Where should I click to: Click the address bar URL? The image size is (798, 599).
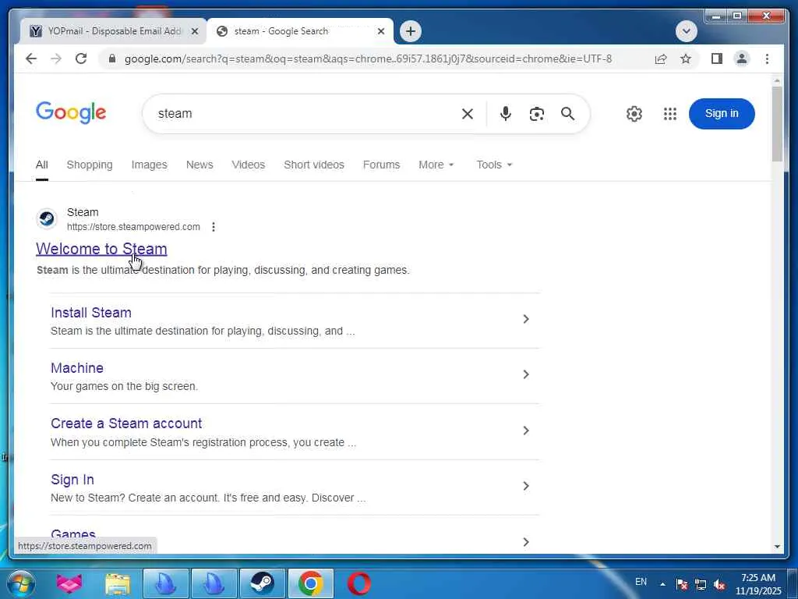click(x=368, y=58)
